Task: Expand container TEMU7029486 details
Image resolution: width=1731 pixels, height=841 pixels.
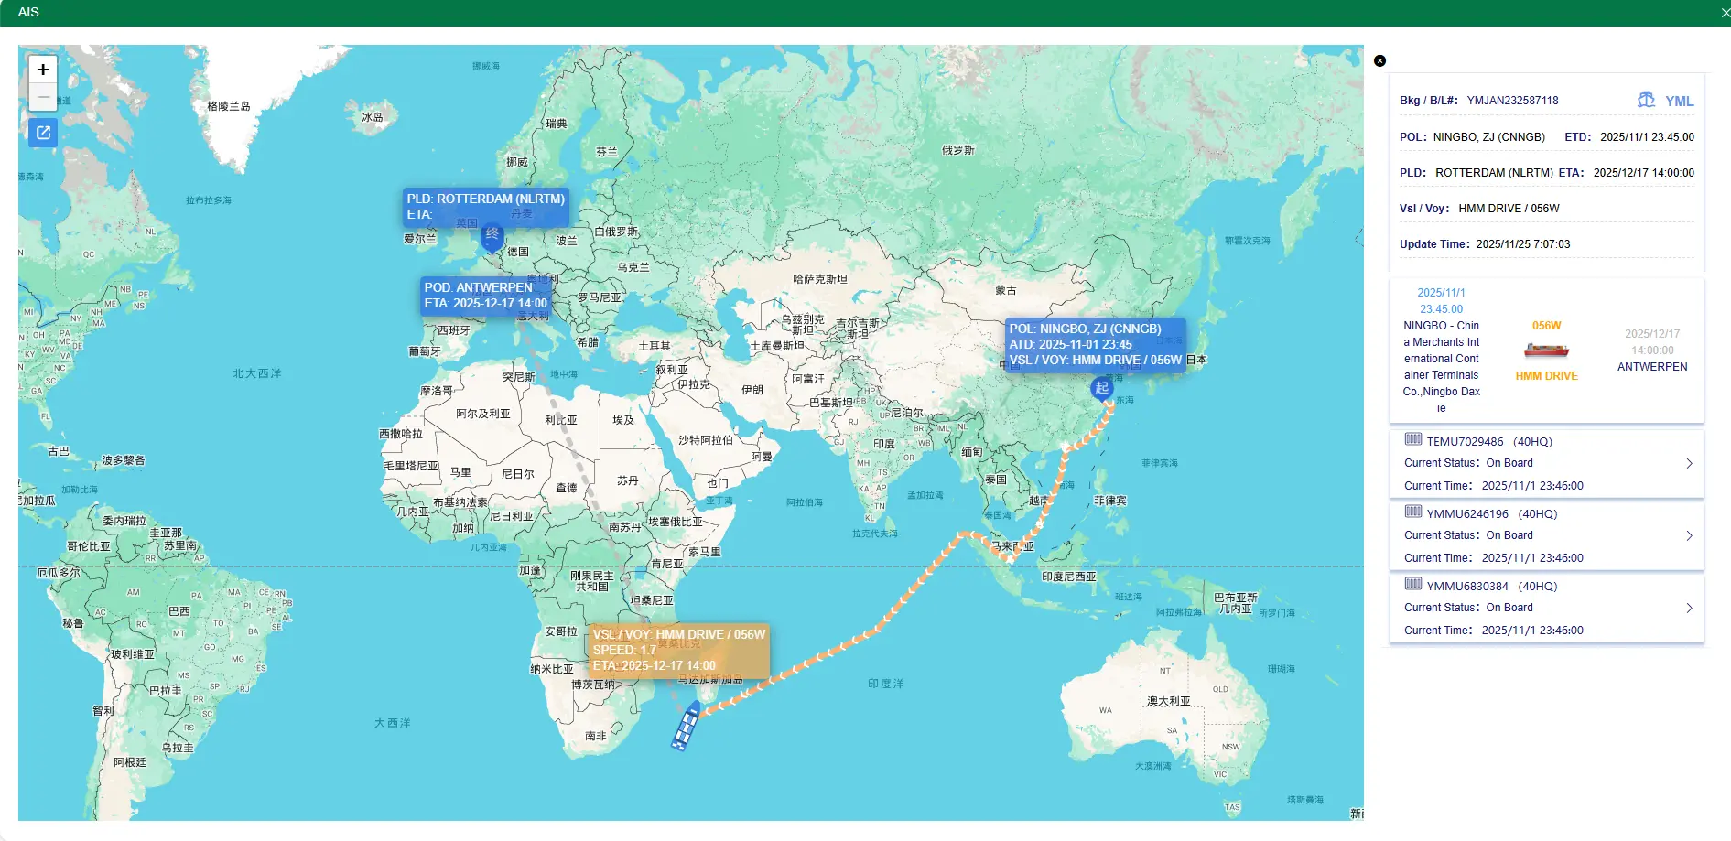Action: [1690, 463]
